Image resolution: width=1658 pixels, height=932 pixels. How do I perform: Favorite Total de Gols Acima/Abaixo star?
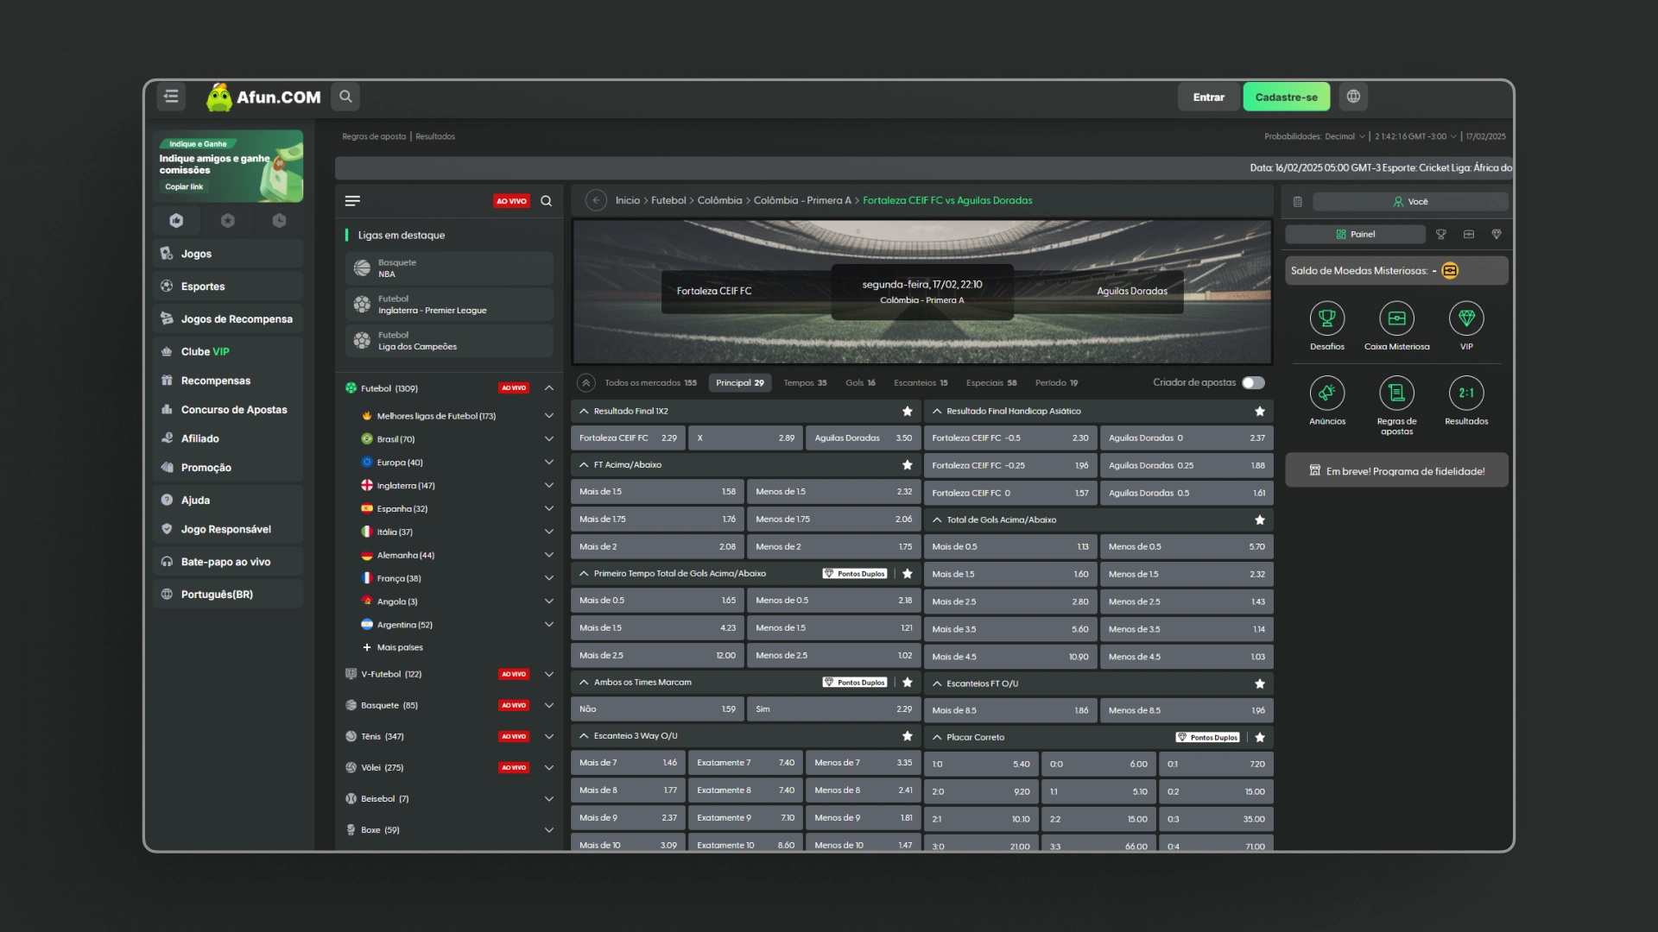[x=1260, y=520]
